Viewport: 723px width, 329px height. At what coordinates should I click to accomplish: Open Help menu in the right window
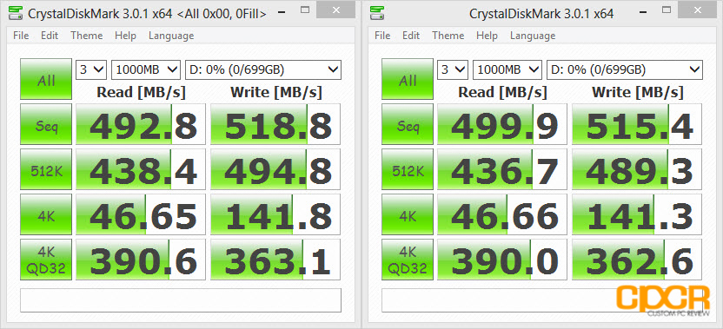click(x=487, y=36)
